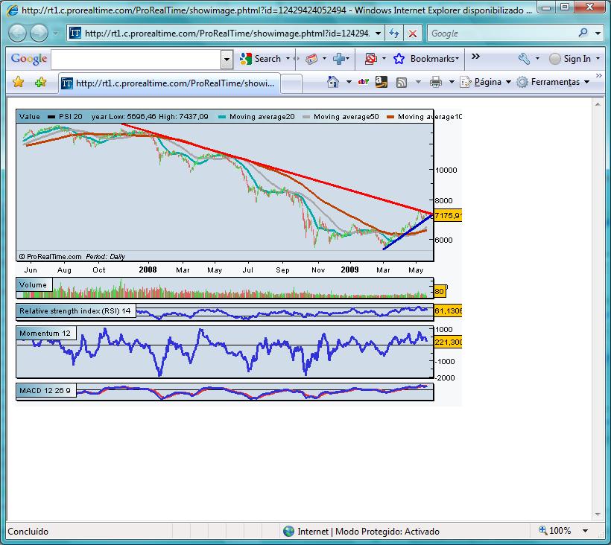Image resolution: width=611 pixels, height=545 pixels.
Task: Expand the Ferramentas menu
Action: click(553, 82)
